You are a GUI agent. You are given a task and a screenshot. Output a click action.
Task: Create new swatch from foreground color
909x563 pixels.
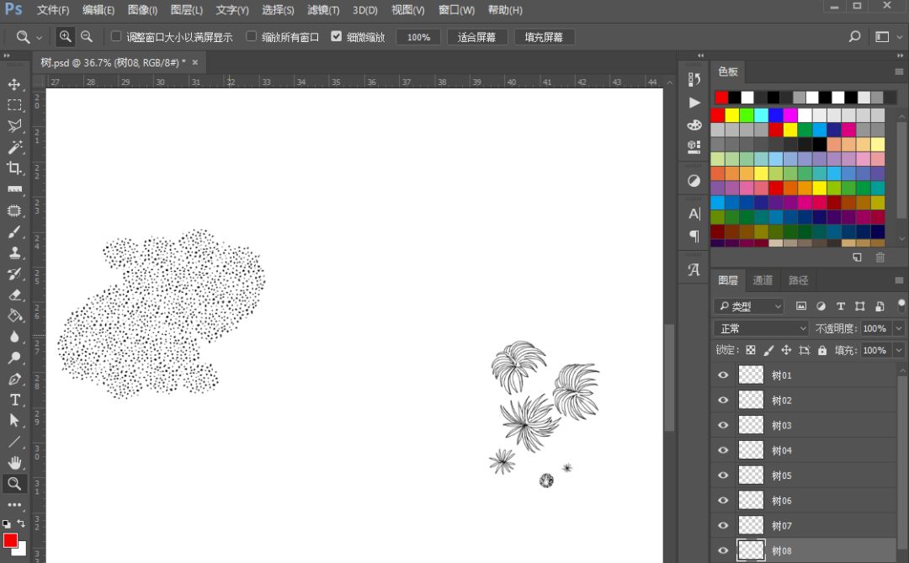pyautogui.click(x=857, y=258)
